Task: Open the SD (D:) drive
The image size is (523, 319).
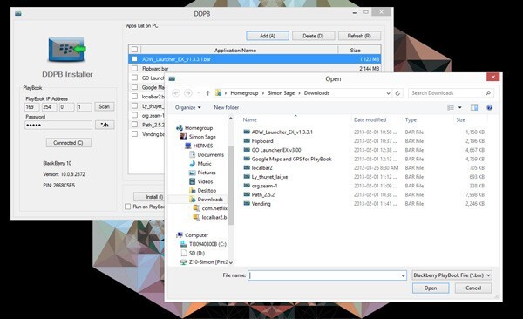Action: tap(197, 254)
